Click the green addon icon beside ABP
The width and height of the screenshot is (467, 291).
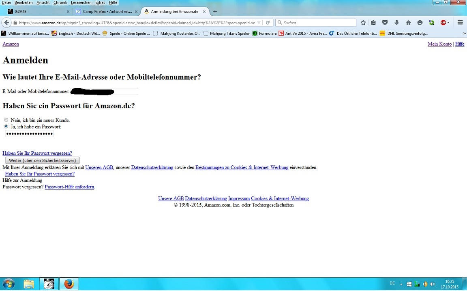click(432, 23)
